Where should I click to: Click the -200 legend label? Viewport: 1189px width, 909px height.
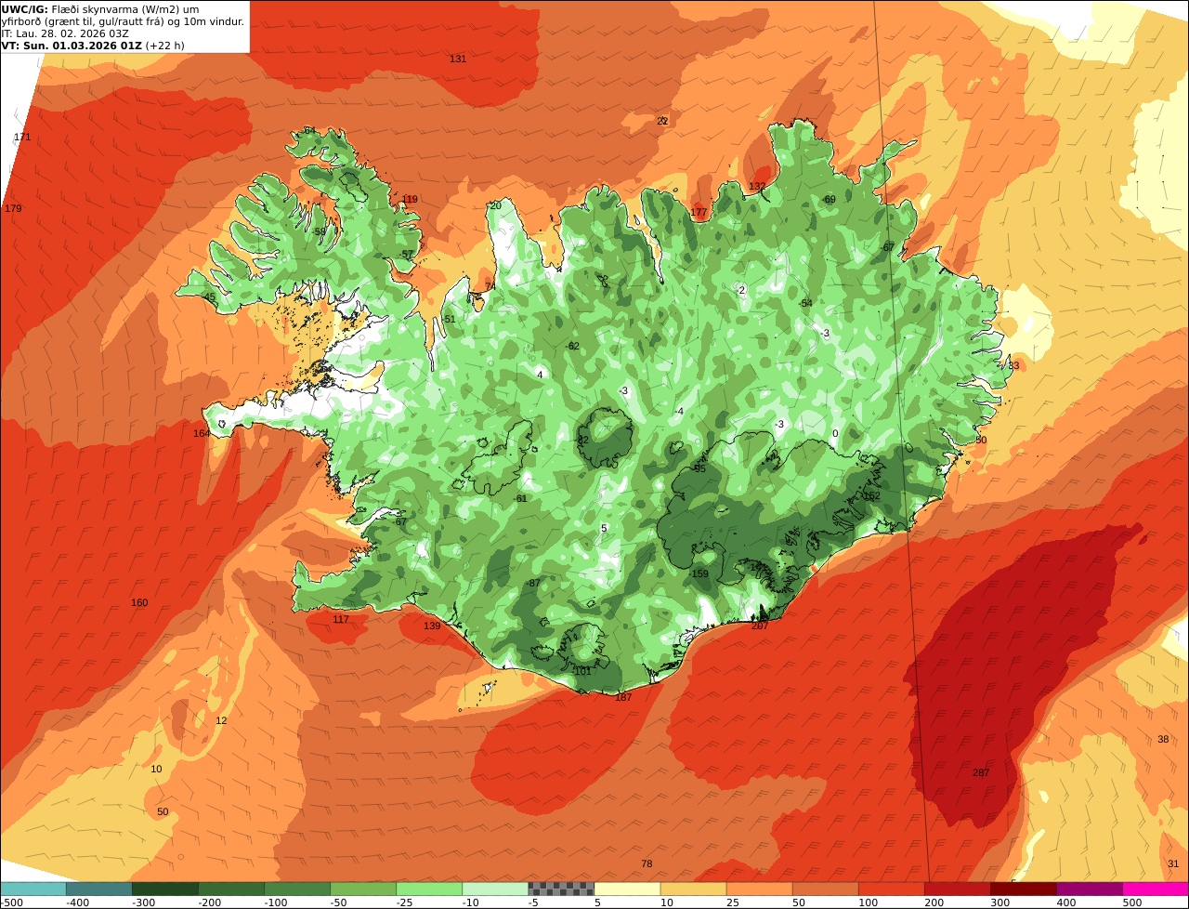[x=210, y=902]
